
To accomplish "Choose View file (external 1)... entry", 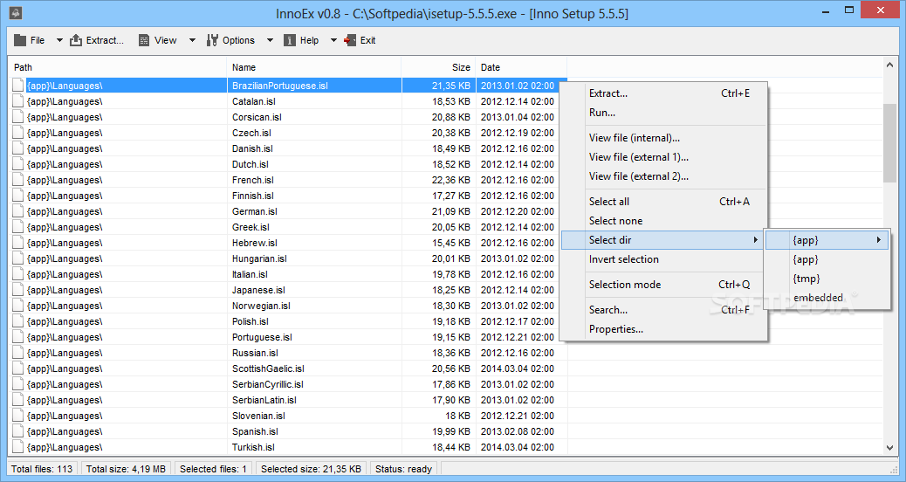I will (x=664, y=156).
